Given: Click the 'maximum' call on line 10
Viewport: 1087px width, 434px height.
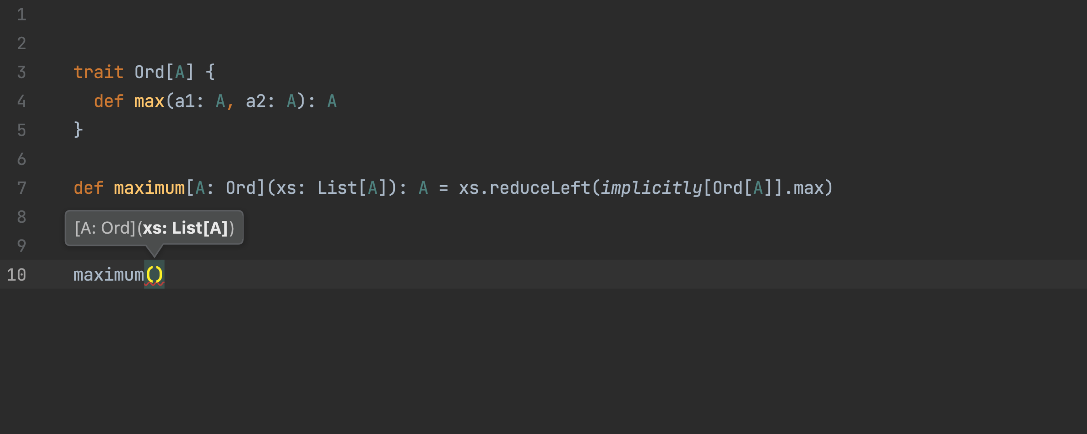Looking at the screenshot, I should [109, 275].
